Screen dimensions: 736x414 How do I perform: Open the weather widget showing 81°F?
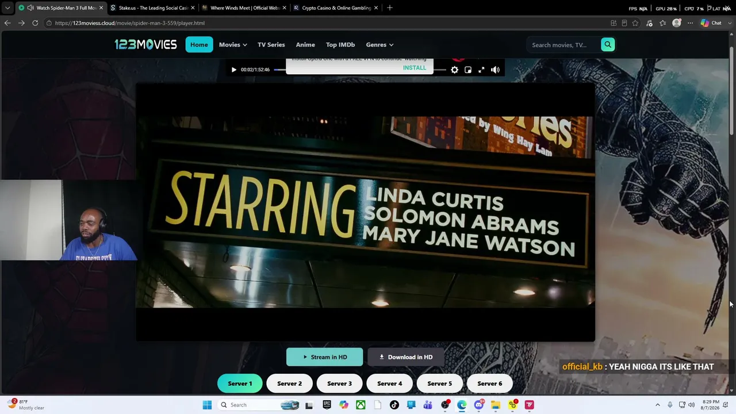(x=26, y=405)
